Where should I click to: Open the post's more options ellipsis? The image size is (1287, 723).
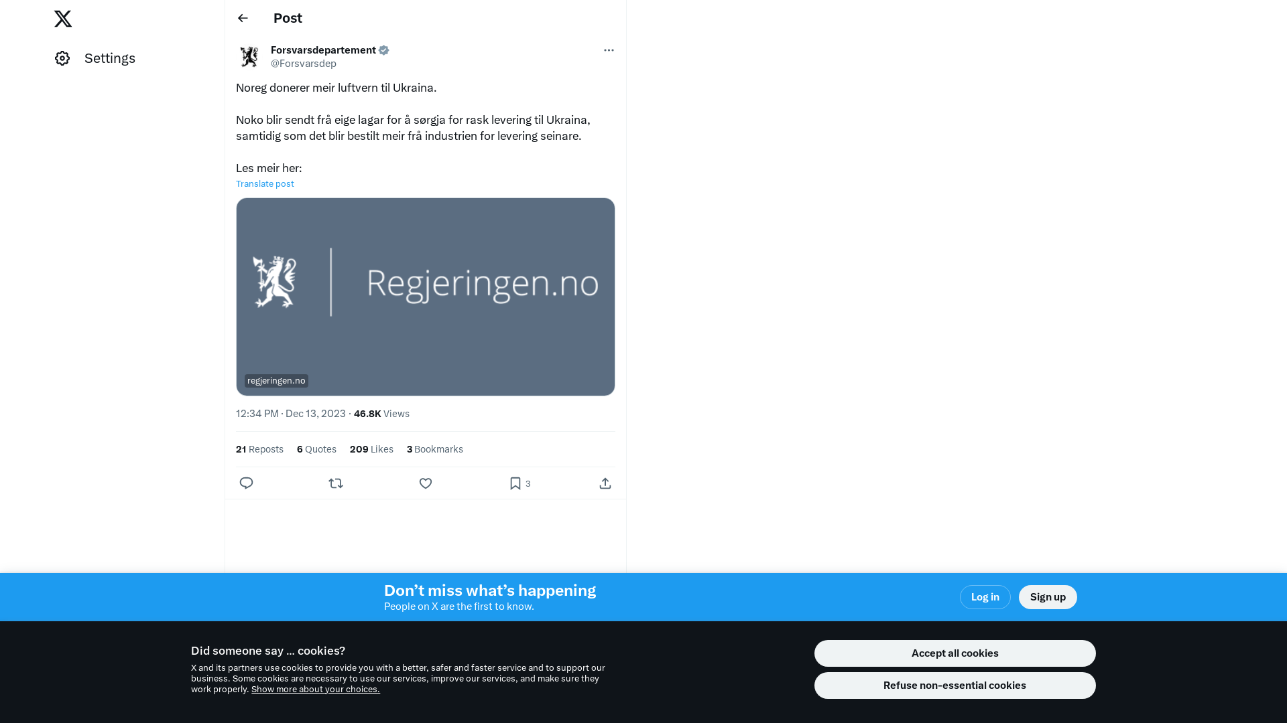pos(609,50)
